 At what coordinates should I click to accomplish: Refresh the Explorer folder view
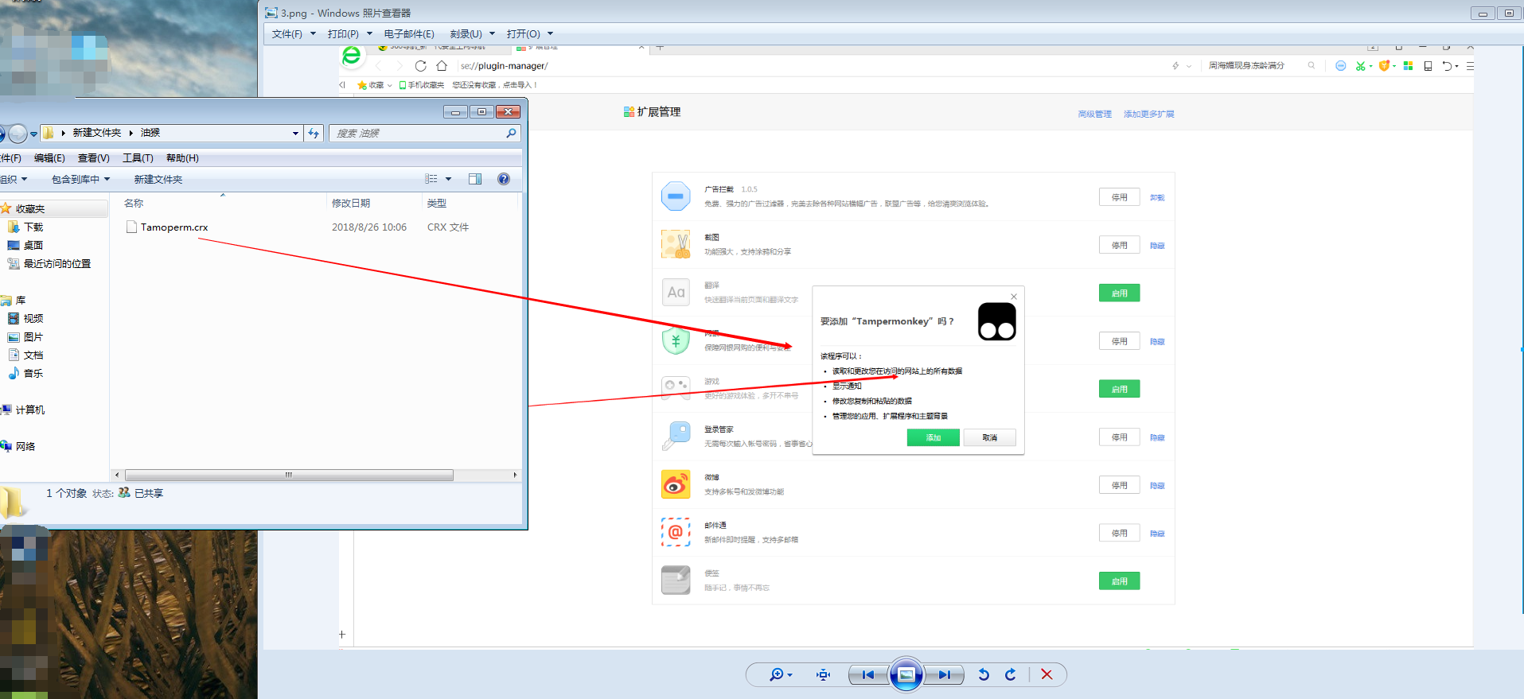tap(314, 134)
